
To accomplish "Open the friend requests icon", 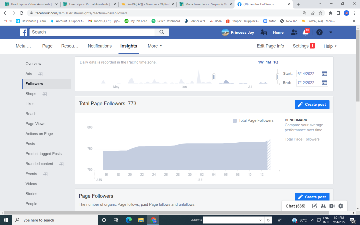I will [294, 32].
